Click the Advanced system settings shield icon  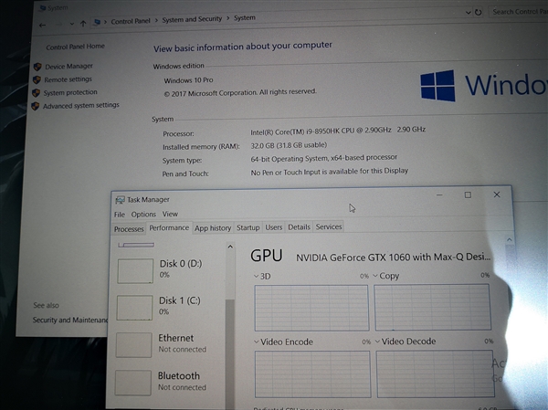(35, 106)
